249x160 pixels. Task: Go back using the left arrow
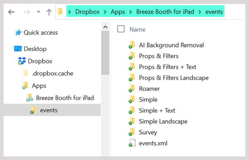[11, 12]
